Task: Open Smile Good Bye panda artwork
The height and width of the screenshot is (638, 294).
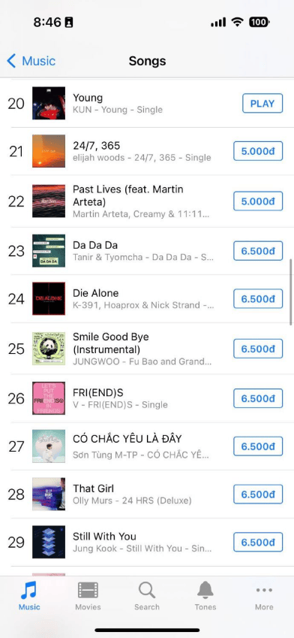Action: click(x=49, y=349)
